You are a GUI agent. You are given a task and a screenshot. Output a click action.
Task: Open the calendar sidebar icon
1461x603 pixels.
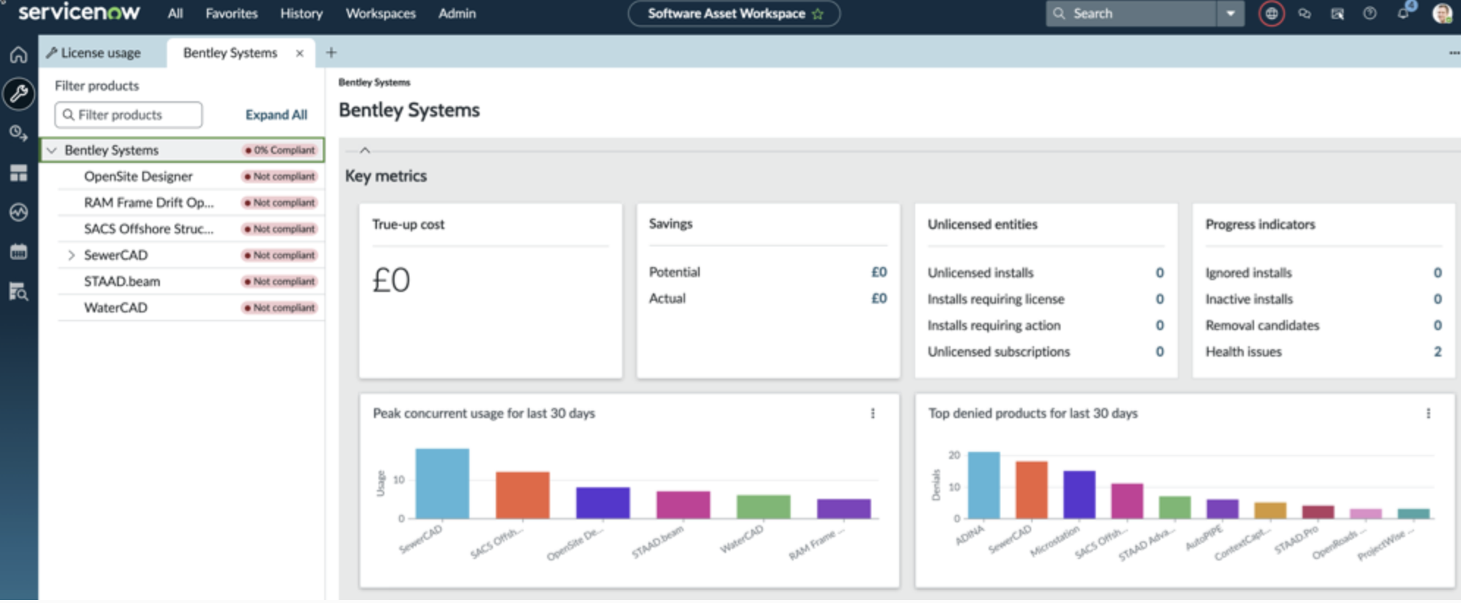tap(18, 252)
